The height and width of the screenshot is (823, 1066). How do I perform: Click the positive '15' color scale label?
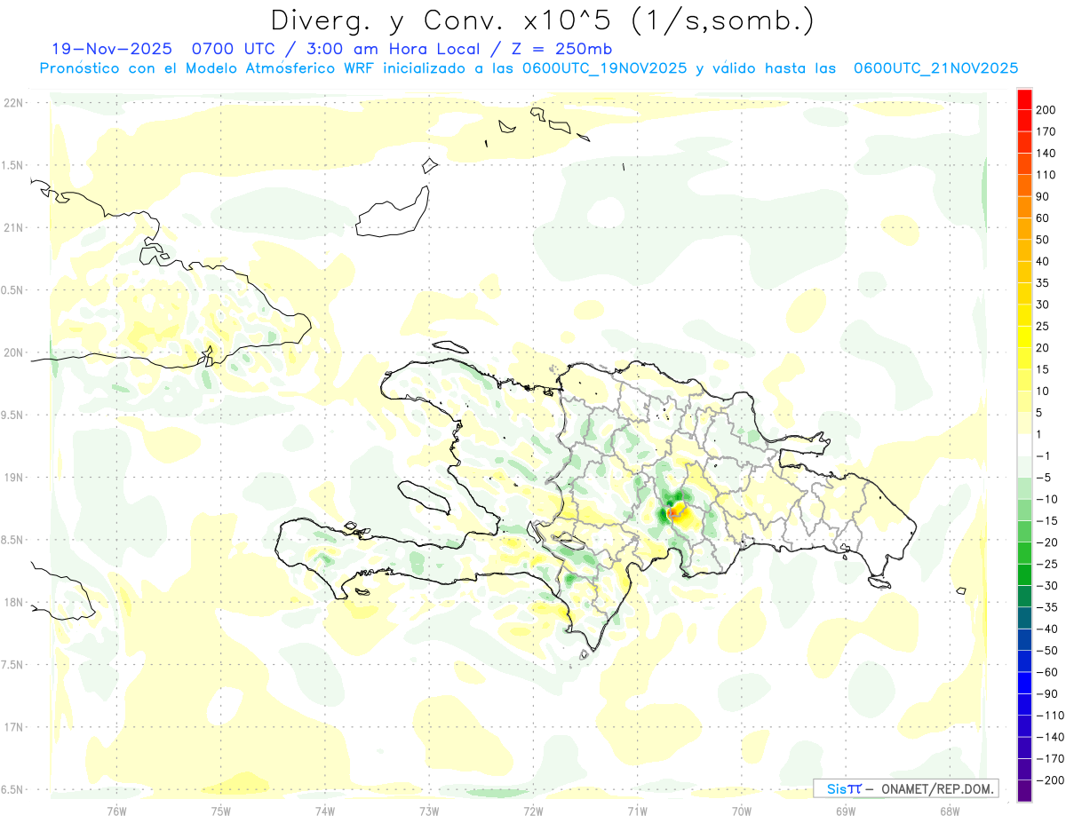[1044, 369]
